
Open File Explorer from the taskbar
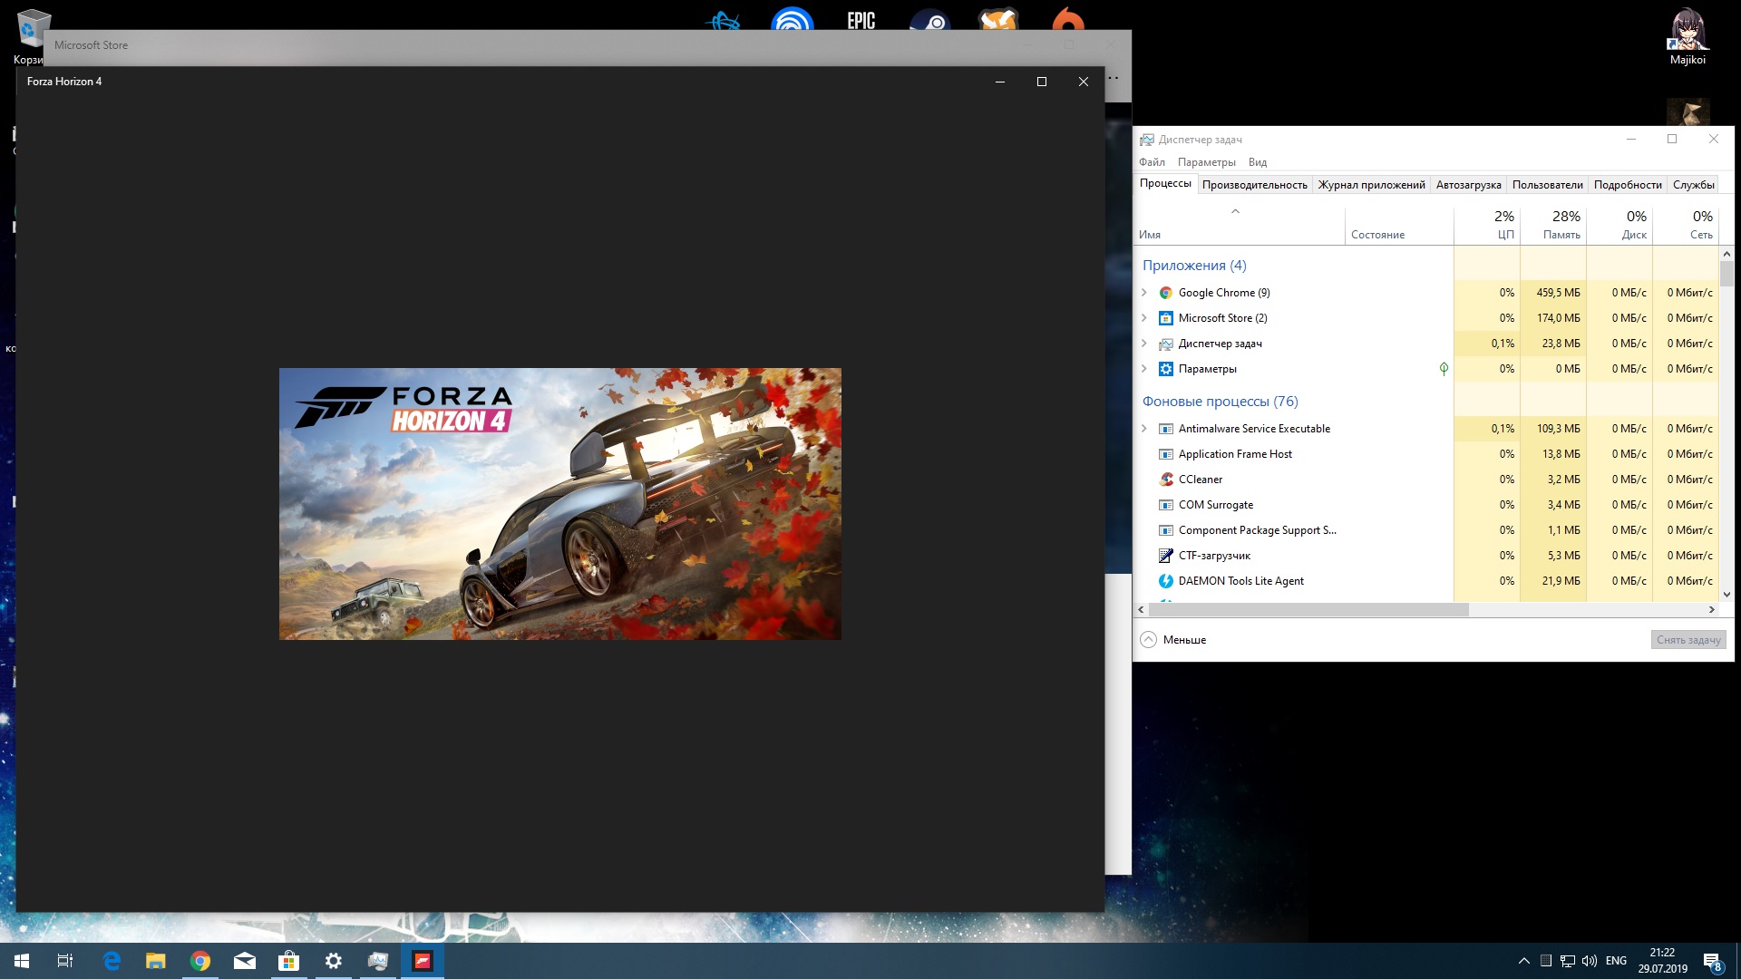[156, 961]
